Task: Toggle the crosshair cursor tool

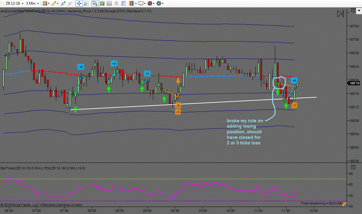Action: tap(79, 3)
